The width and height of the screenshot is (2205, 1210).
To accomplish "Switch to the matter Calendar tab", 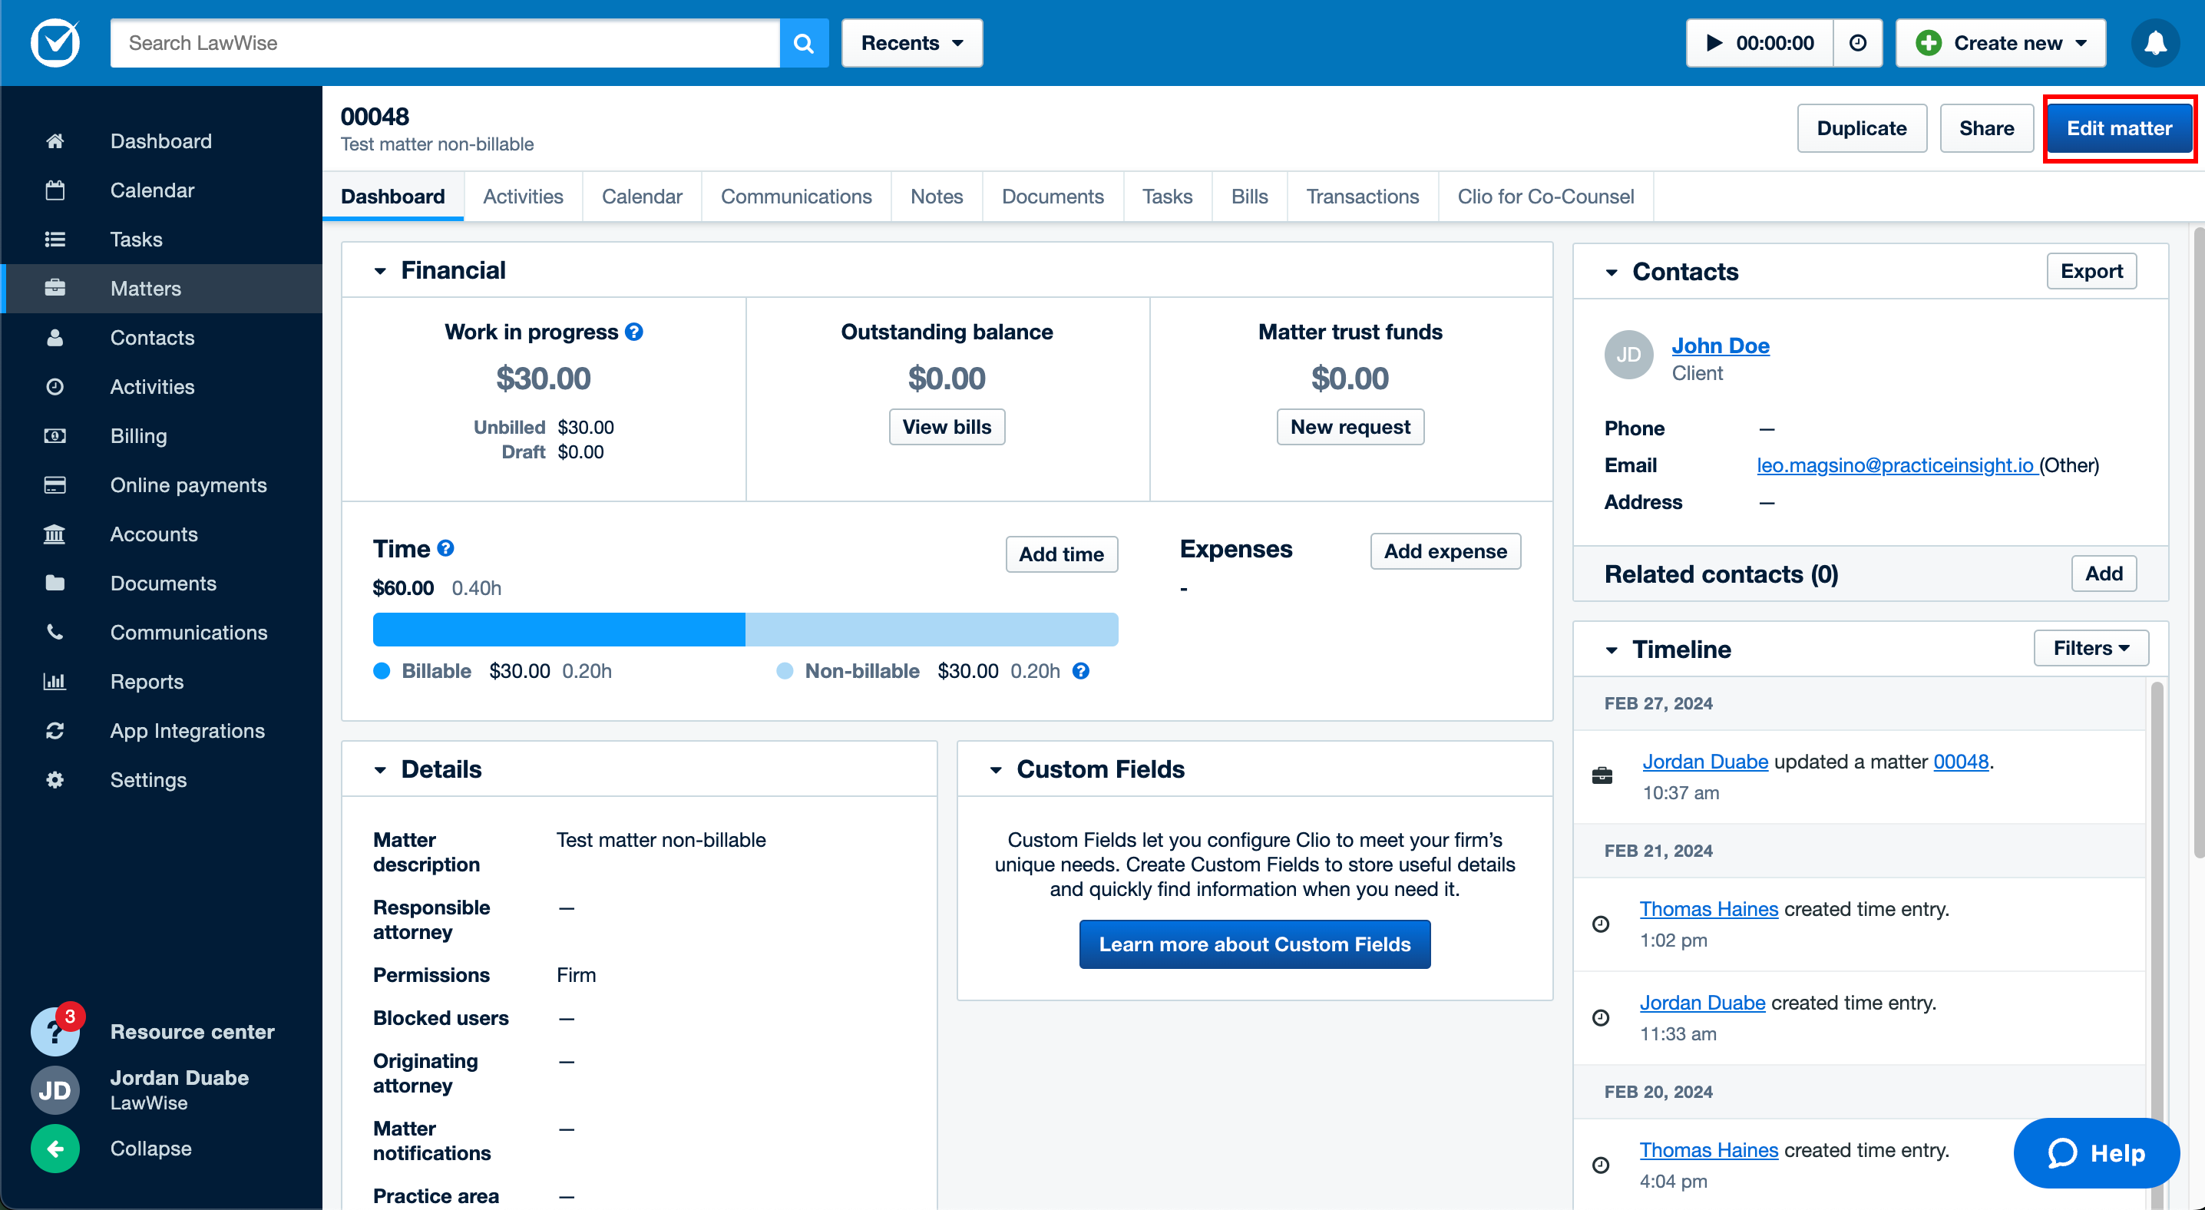I will [642, 196].
